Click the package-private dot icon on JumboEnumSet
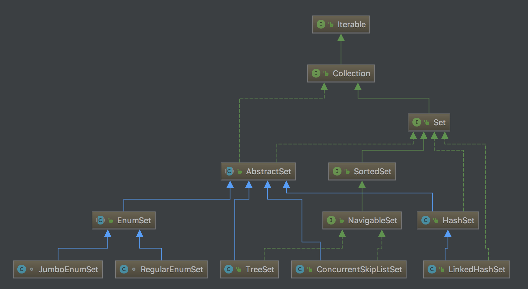This screenshot has width=528, height=289. click(32, 269)
